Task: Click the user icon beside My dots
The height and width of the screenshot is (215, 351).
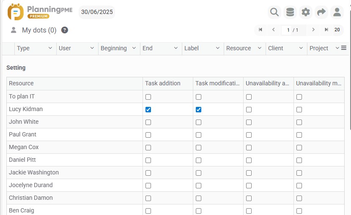Action: pyautogui.click(x=14, y=30)
